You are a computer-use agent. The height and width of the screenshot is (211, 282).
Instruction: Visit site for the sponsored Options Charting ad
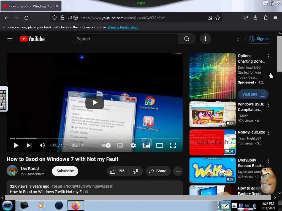253,94
